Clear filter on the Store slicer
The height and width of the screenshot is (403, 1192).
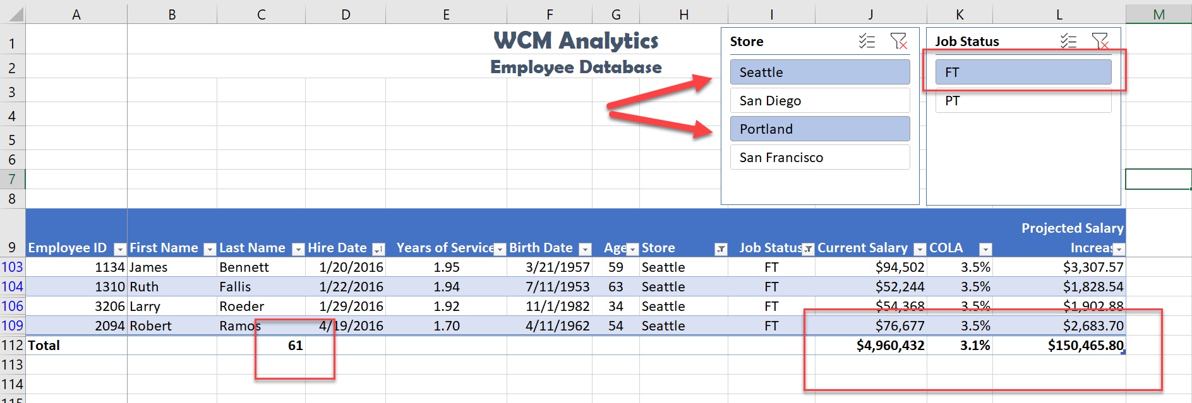point(898,42)
